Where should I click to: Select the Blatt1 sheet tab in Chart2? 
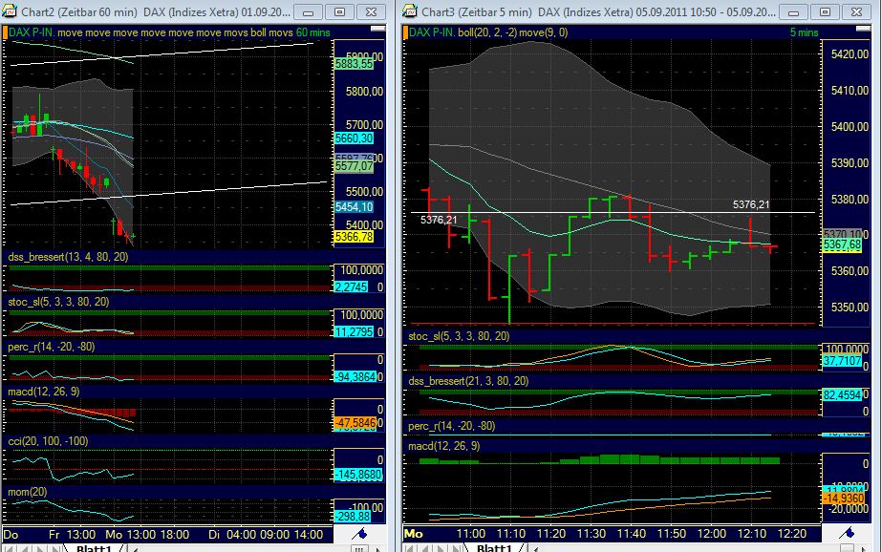coord(94,548)
